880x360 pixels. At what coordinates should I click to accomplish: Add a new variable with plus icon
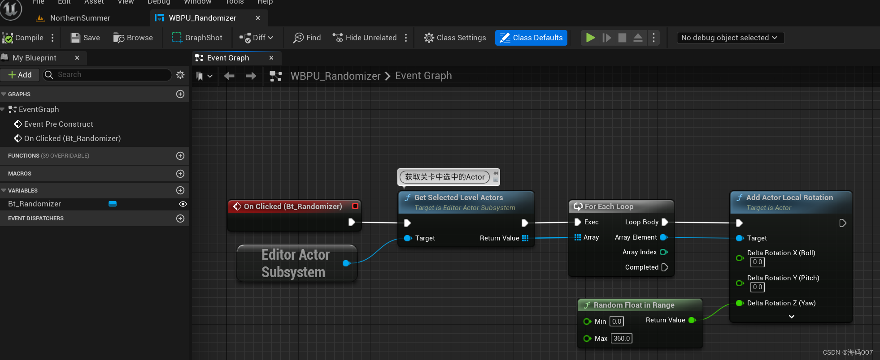pyautogui.click(x=180, y=190)
